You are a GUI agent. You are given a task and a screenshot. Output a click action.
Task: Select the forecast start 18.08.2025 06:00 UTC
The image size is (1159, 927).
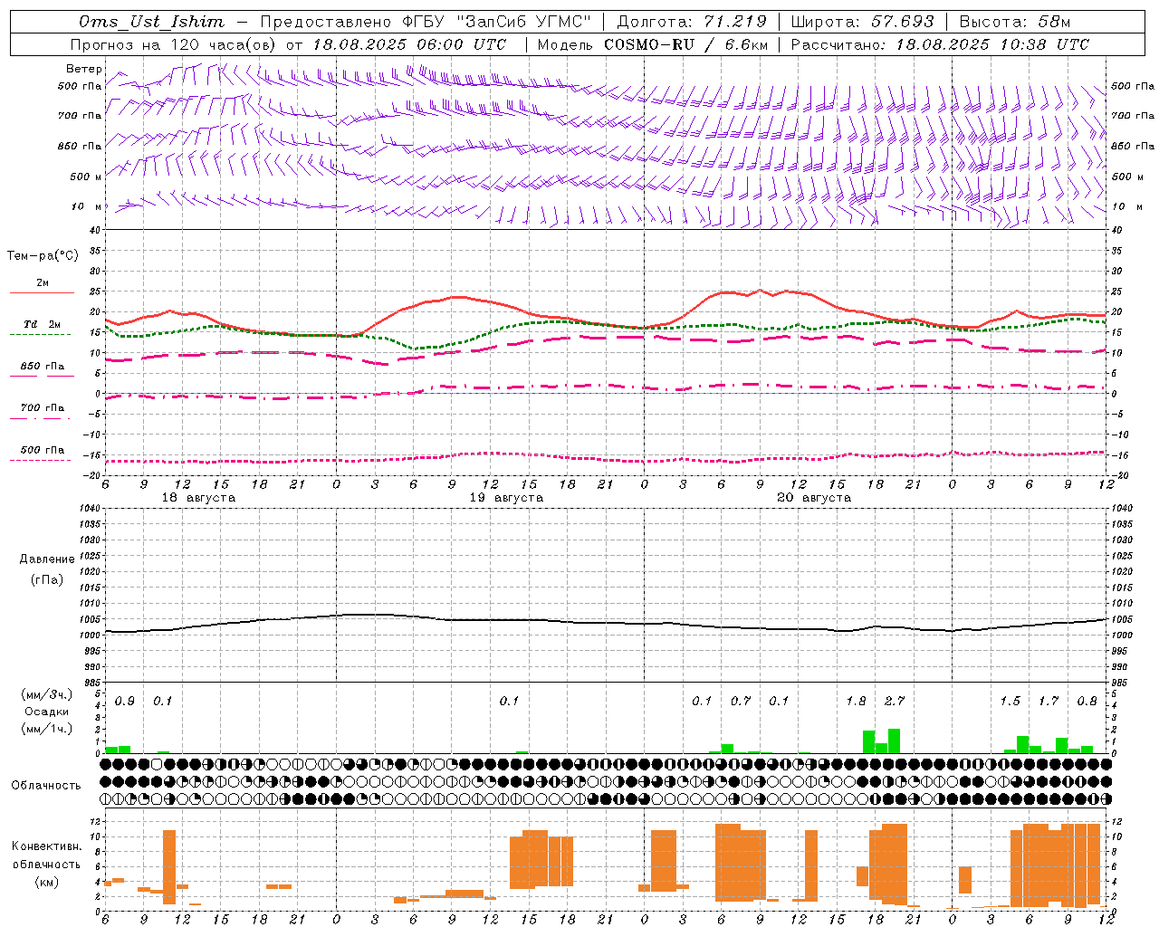click(x=410, y=44)
